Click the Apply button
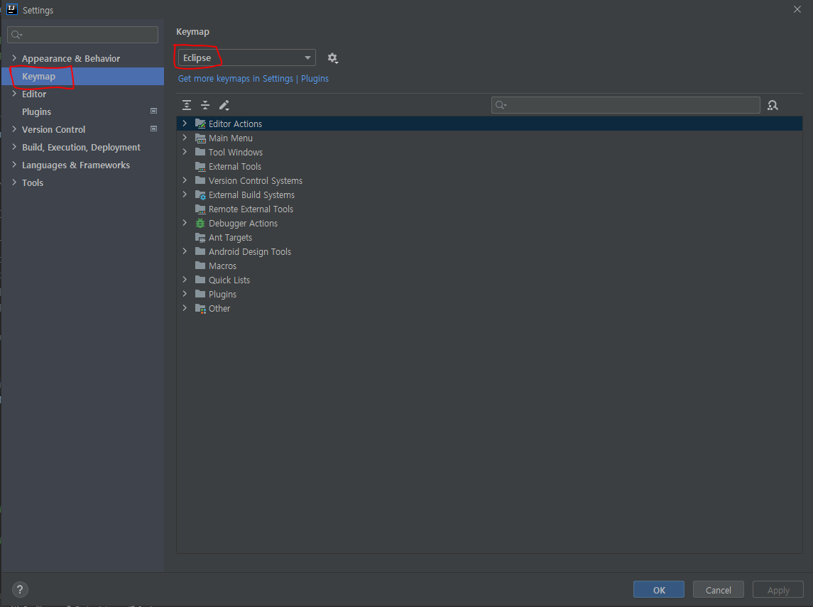Screen dimensions: 813x607 click(778, 590)
